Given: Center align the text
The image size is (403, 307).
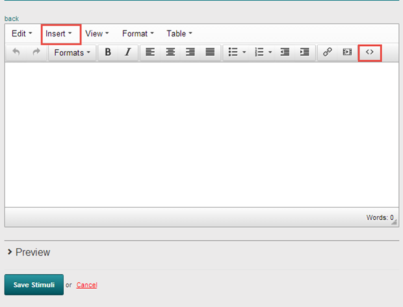Looking at the screenshot, I should 170,53.
